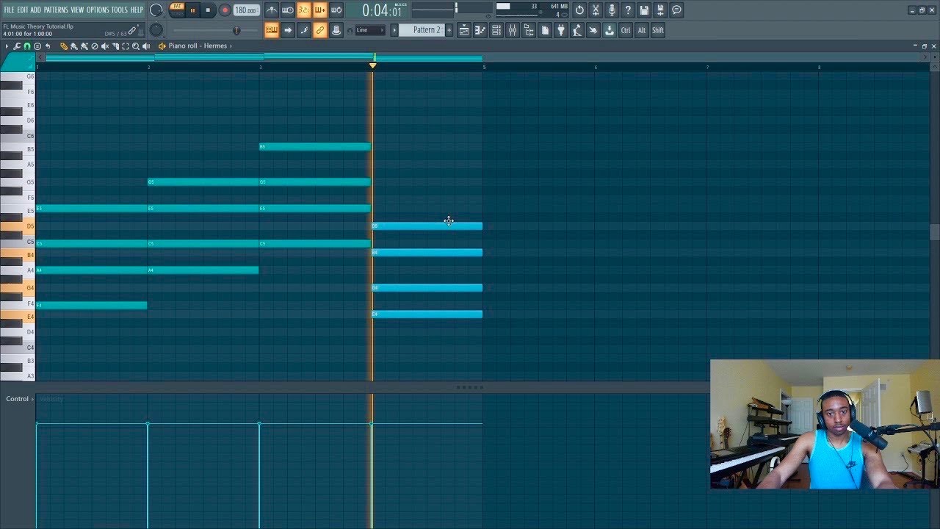Click the record button
Screen dimensions: 940x529
[x=225, y=10]
